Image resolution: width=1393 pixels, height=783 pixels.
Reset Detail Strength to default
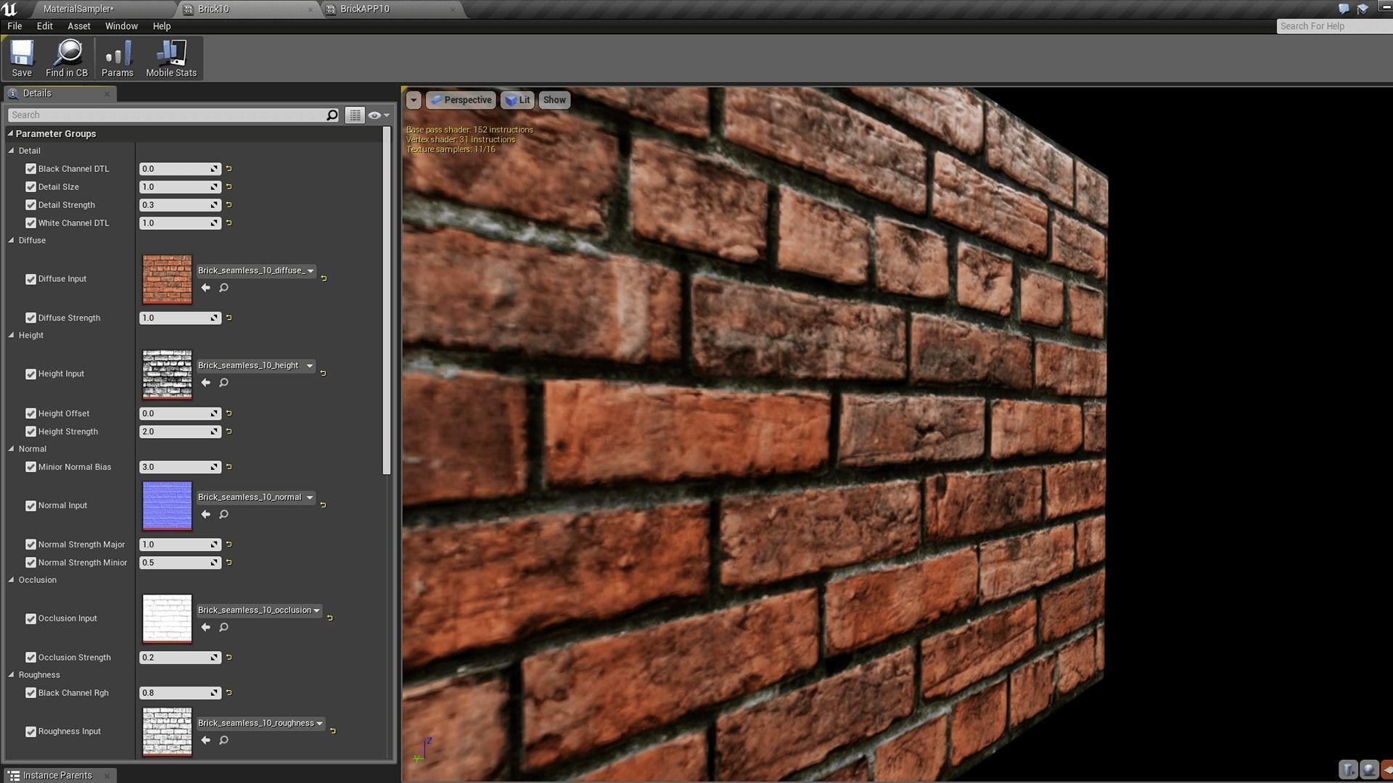coord(229,204)
